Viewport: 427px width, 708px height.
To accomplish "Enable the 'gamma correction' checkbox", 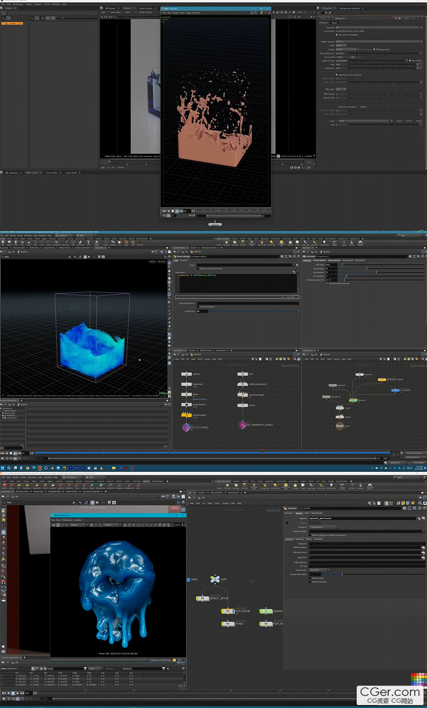I will [337, 107].
